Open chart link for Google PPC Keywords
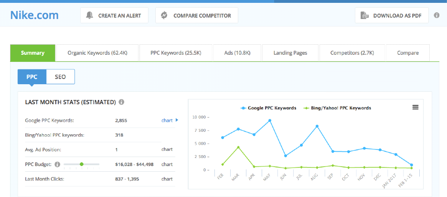447x197 pixels. click(x=167, y=120)
